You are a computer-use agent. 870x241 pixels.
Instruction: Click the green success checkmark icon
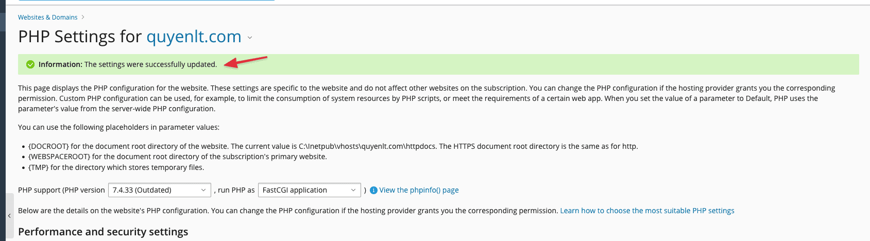click(30, 64)
